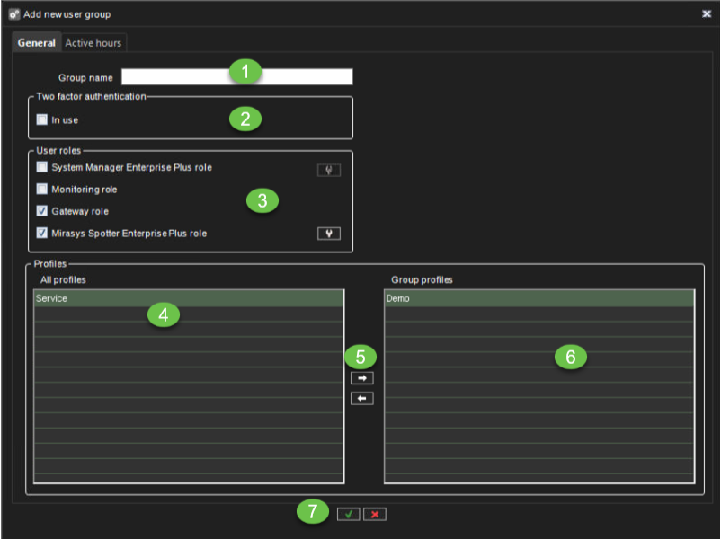Move selected profile right to Group profiles
Viewport: 721px width, 539px height.
(361, 378)
